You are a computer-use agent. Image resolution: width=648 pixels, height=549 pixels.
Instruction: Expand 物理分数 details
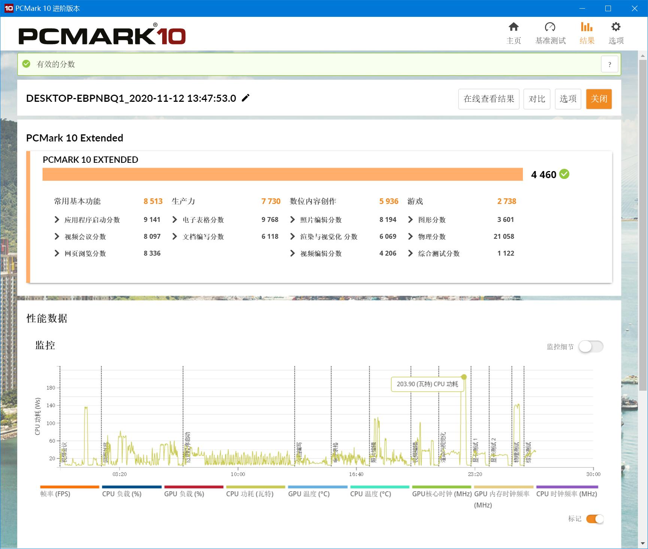411,237
